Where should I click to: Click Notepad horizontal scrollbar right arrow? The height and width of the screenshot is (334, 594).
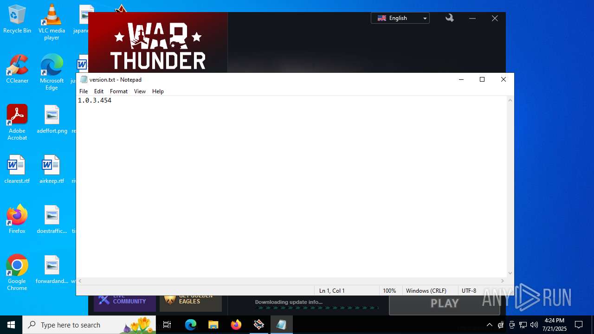pos(503,281)
